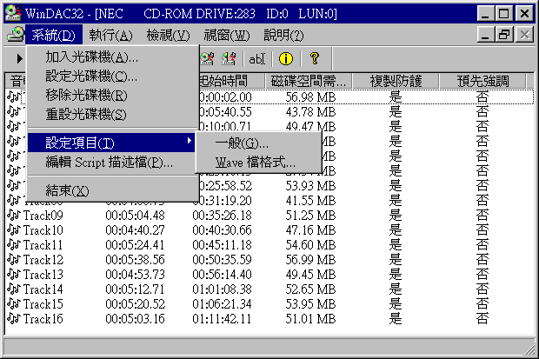This screenshot has height=359, width=539.
Task: Click duration 00:05:04.48 of Track09
Action: point(135,216)
